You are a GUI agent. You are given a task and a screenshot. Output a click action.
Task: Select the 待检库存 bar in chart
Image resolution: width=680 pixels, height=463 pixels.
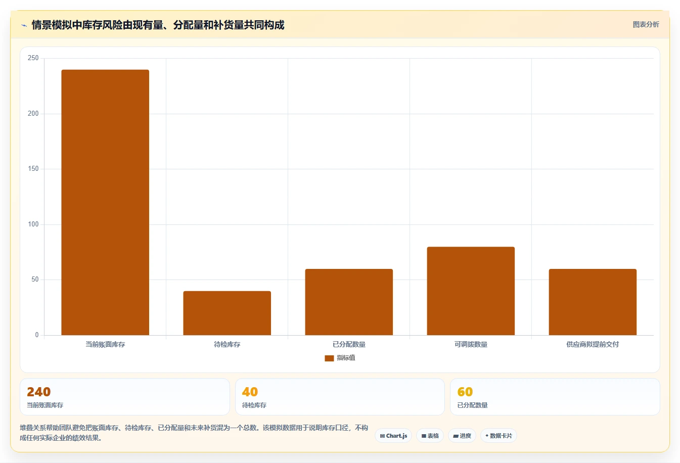click(227, 313)
